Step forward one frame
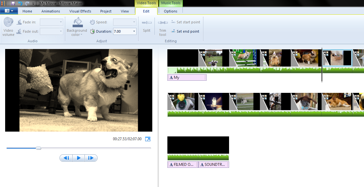The width and height of the screenshot is (364, 187). 91,158
